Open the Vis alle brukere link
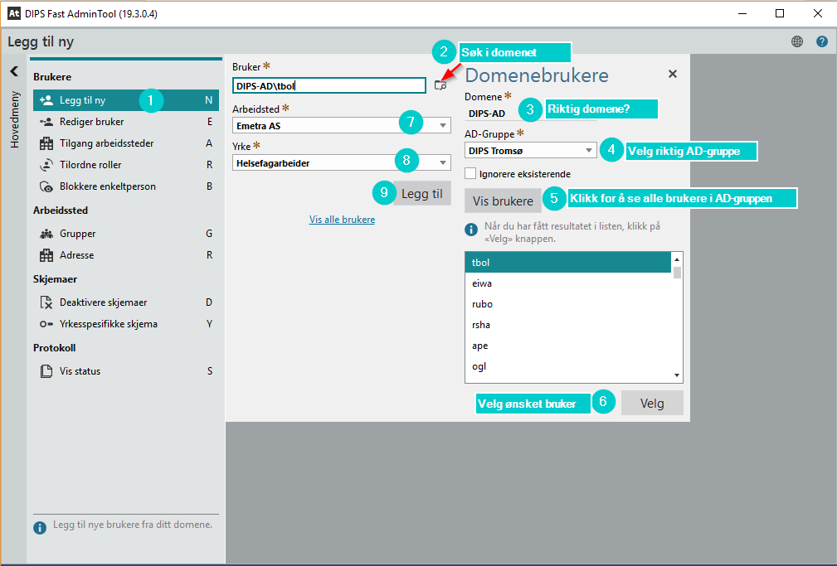This screenshot has width=837, height=566. [342, 220]
